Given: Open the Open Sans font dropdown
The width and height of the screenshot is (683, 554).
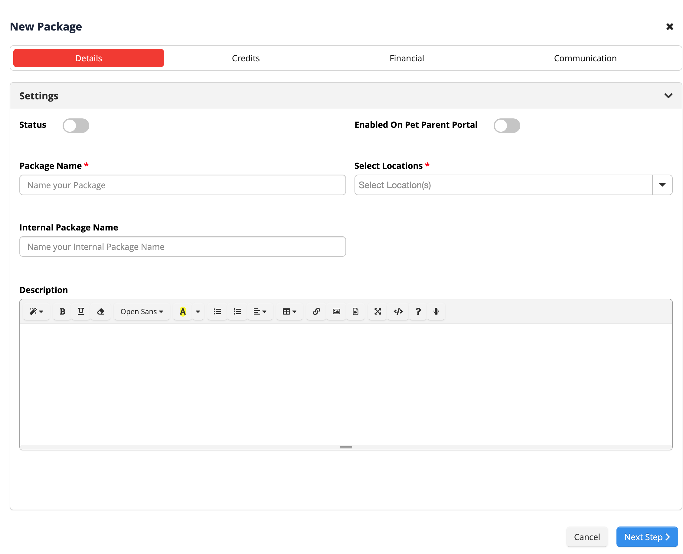Looking at the screenshot, I should coord(142,311).
